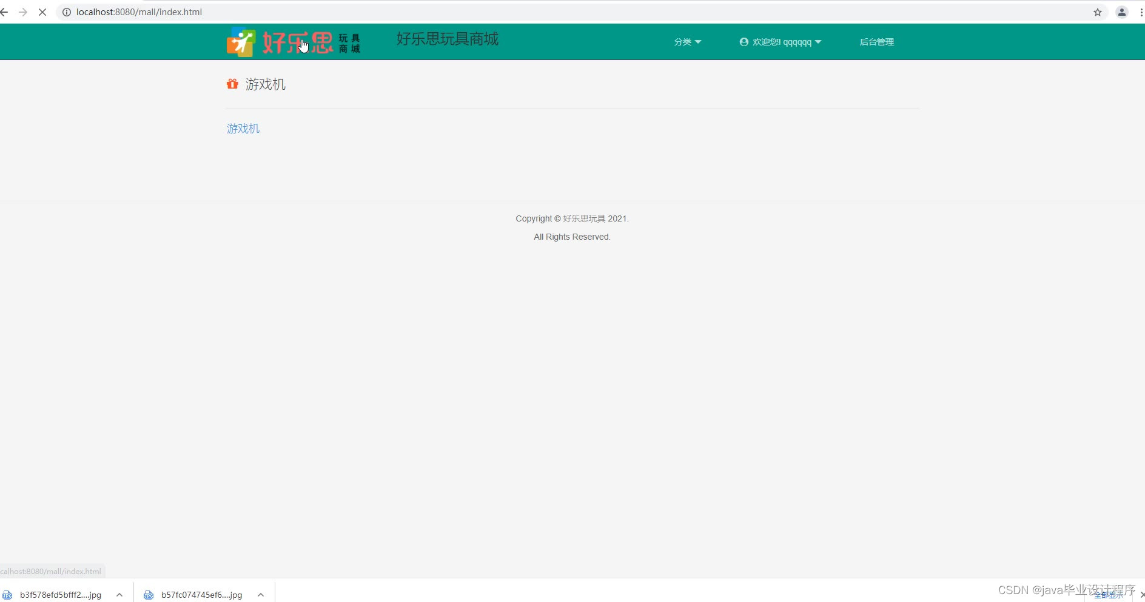1145x602 pixels.
Task: Click the 好乐思玩具商城 header title
Action: click(x=446, y=39)
